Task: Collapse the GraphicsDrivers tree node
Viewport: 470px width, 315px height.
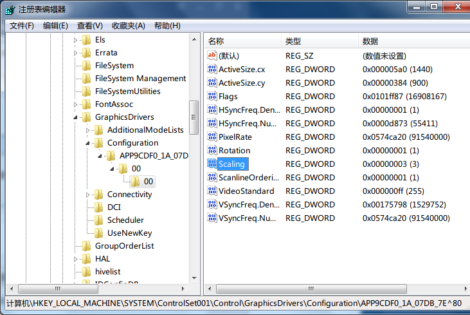Action: pos(76,117)
